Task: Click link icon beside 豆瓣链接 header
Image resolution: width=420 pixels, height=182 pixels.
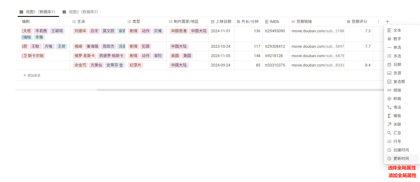Action: click(x=293, y=22)
